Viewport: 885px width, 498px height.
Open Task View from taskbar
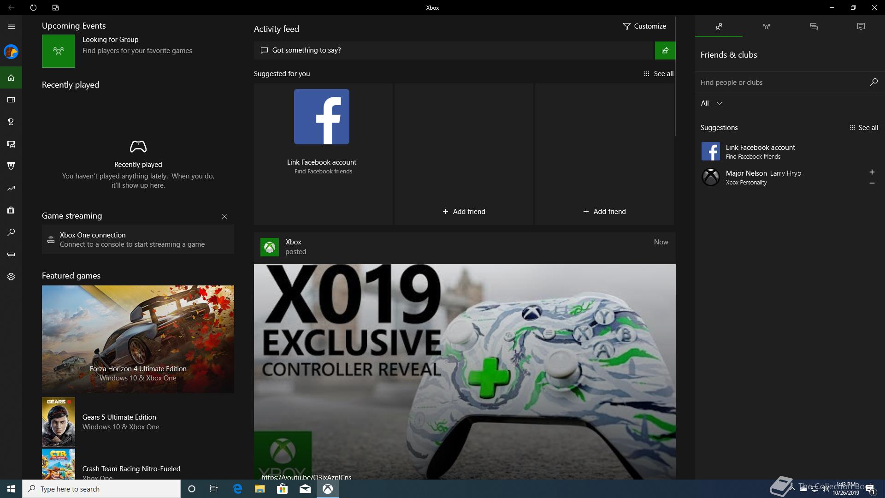pos(214,489)
